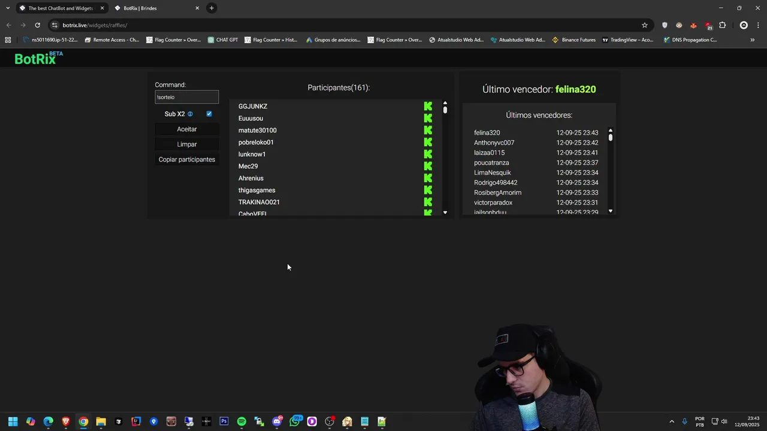Open Discord from the taskbar

(x=277, y=421)
